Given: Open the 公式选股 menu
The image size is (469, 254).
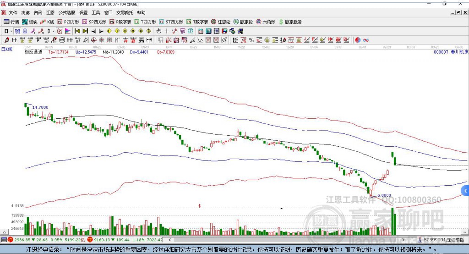Looking at the screenshot, I should click(x=67, y=12).
